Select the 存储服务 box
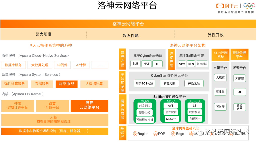The image size is (257, 143). click(42, 84)
